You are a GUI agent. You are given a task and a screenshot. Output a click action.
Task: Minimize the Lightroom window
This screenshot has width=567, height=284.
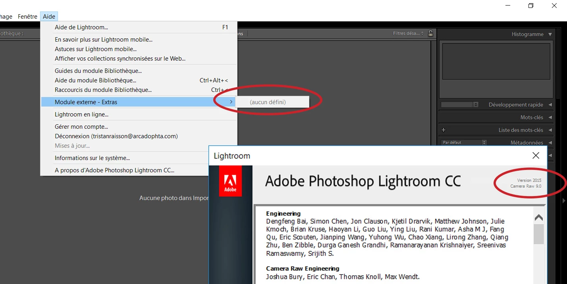[x=508, y=6]
